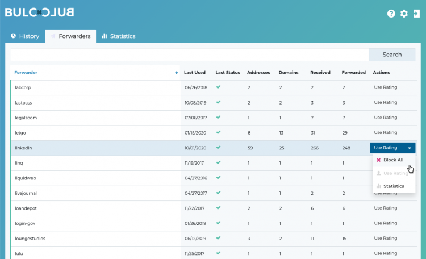
Task: Click the green checkmark in loandepot row
Action: tap(219, 208)
